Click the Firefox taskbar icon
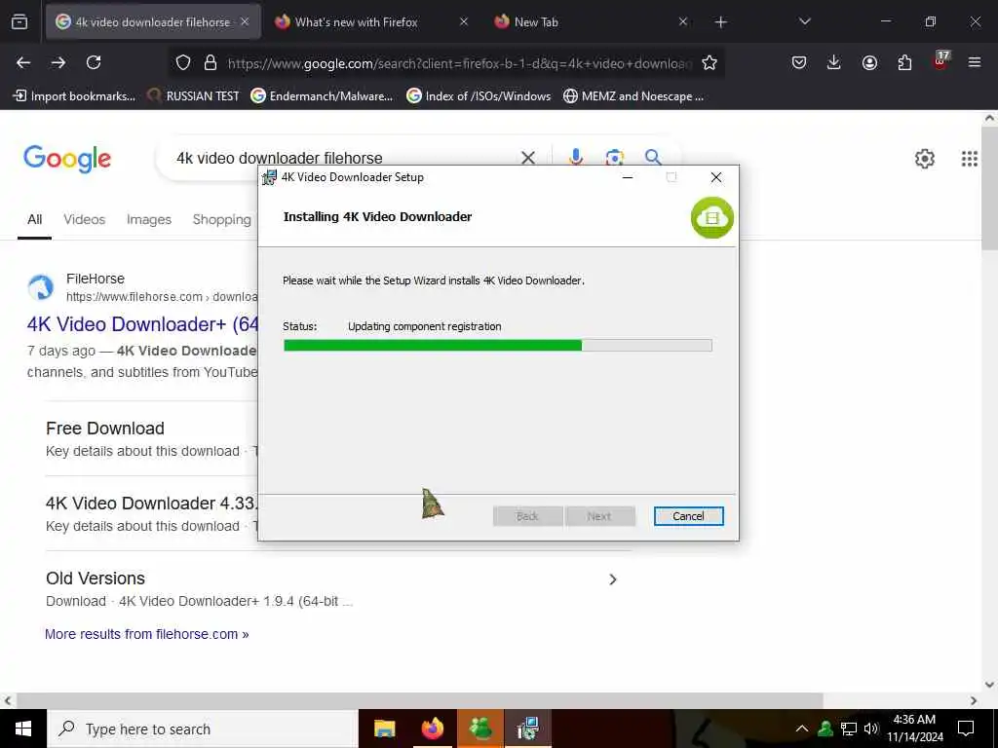Screen dimensions: 998x748 (x=432, y=729)
